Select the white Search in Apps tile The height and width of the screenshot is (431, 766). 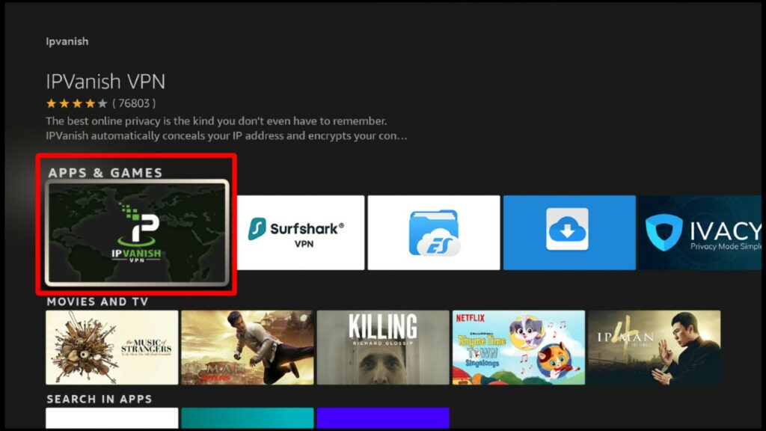click(x=112, y=418)
